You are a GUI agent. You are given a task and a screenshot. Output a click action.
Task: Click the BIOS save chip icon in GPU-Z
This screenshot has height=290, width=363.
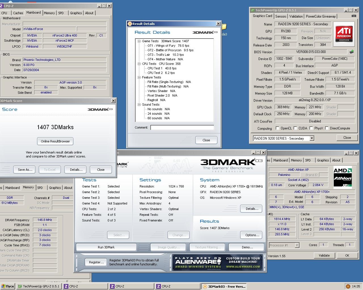[x=352, y=52]
